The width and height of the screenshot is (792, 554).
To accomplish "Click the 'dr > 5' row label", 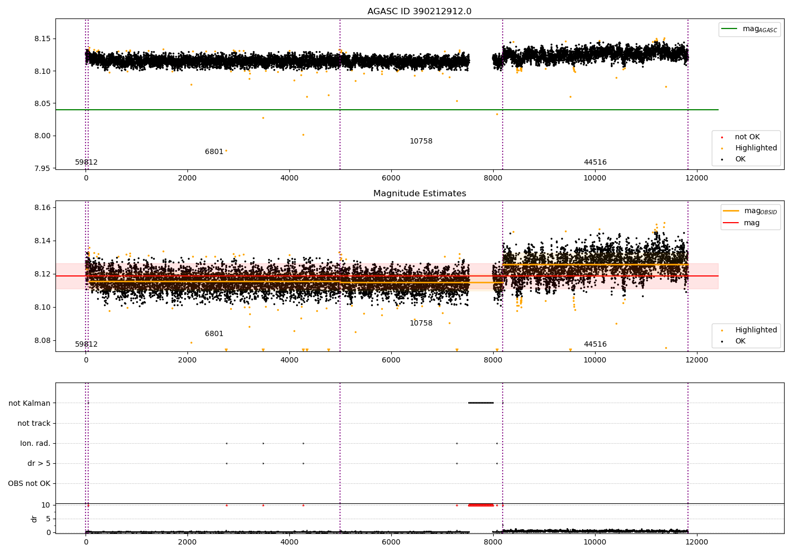I will [x=39, y=463].
